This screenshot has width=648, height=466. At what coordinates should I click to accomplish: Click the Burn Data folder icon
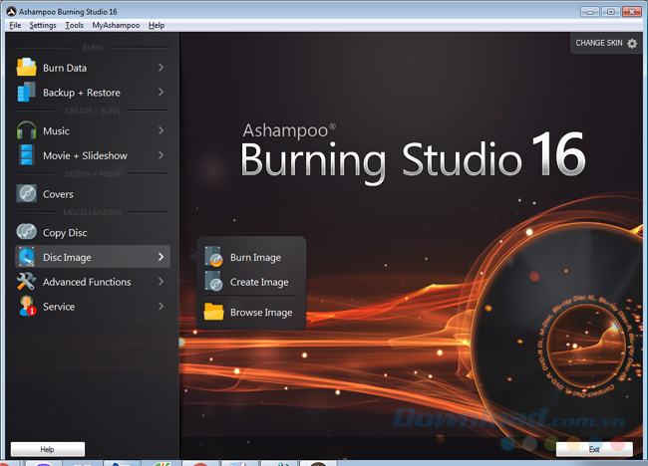[26, 68]
